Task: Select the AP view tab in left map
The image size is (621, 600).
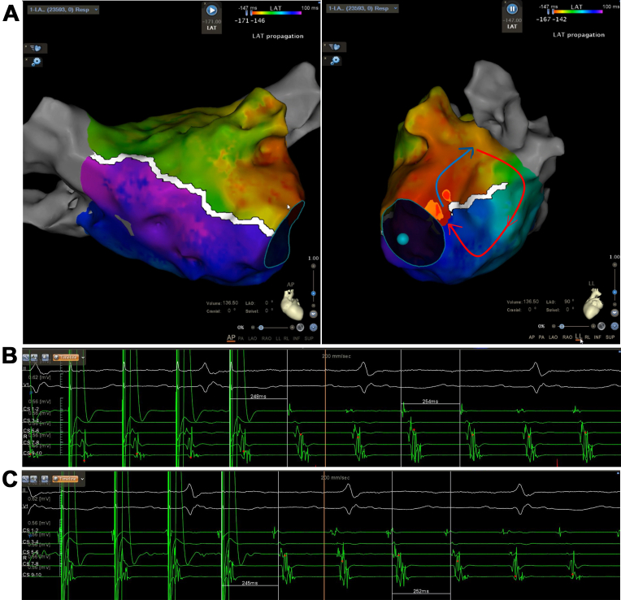Action: point(231,338)
